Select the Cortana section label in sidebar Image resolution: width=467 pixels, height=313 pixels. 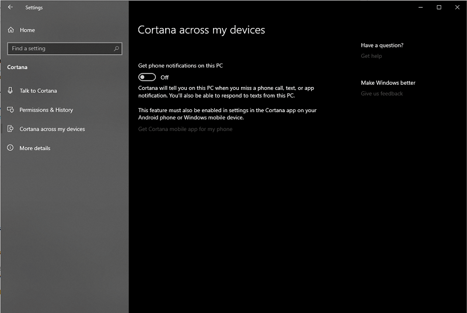click(x=18, y=67)
